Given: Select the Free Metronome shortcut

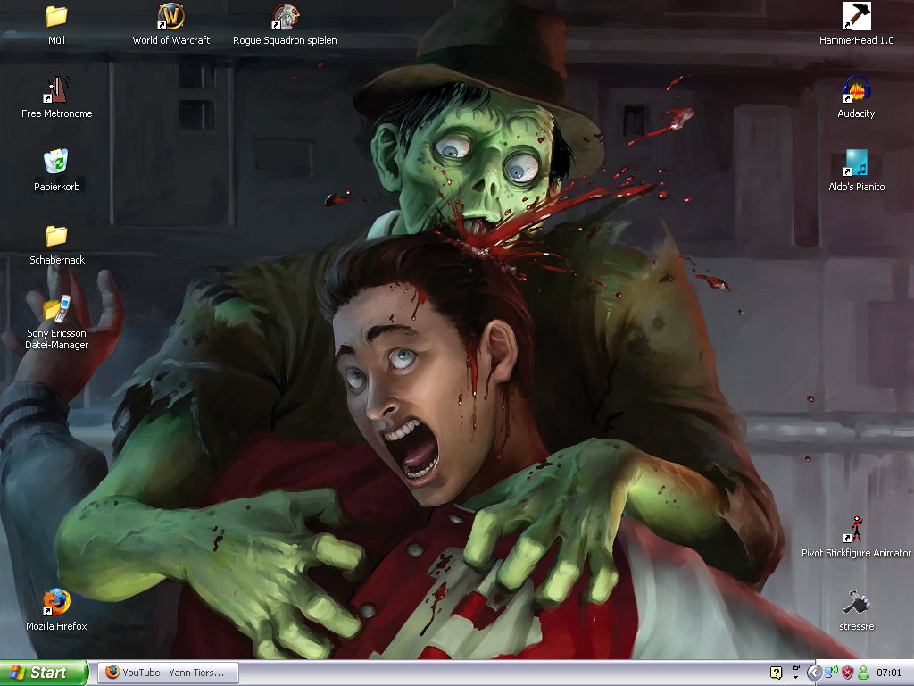Looking at the screenshot, I should pos(56,90).
